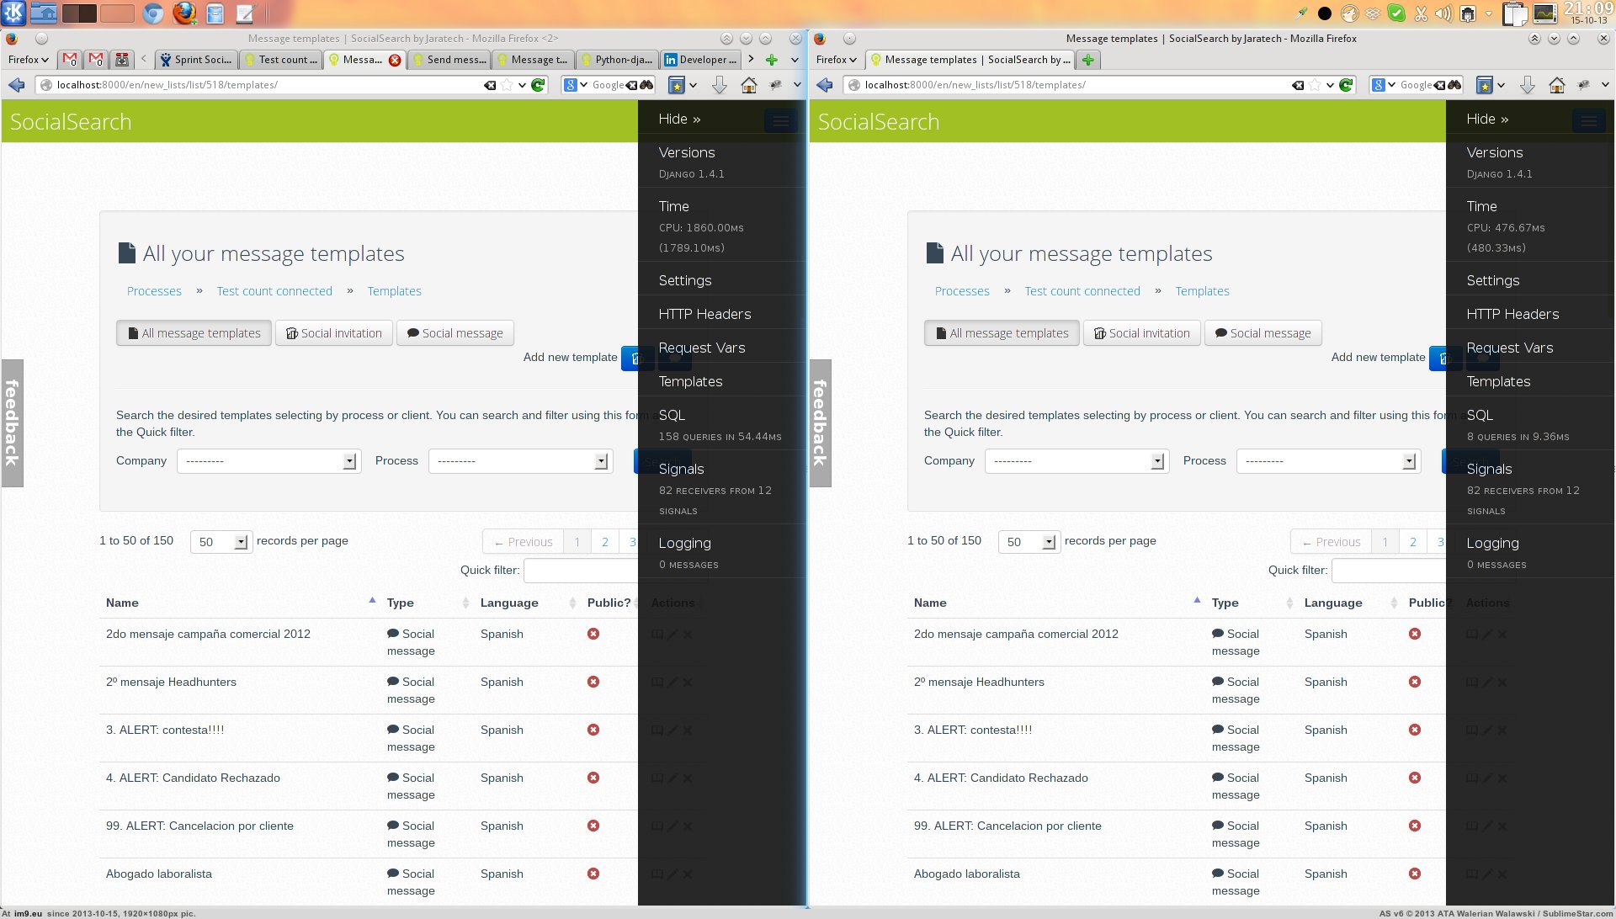Open Downloads in the left Firefox window

click(x=720, y=85)
